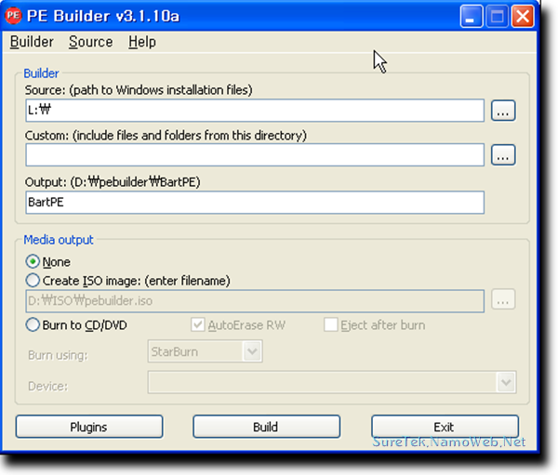Browse for ISO image filename
The height and width of the screenshot is (475, 558).
(503, 299)
